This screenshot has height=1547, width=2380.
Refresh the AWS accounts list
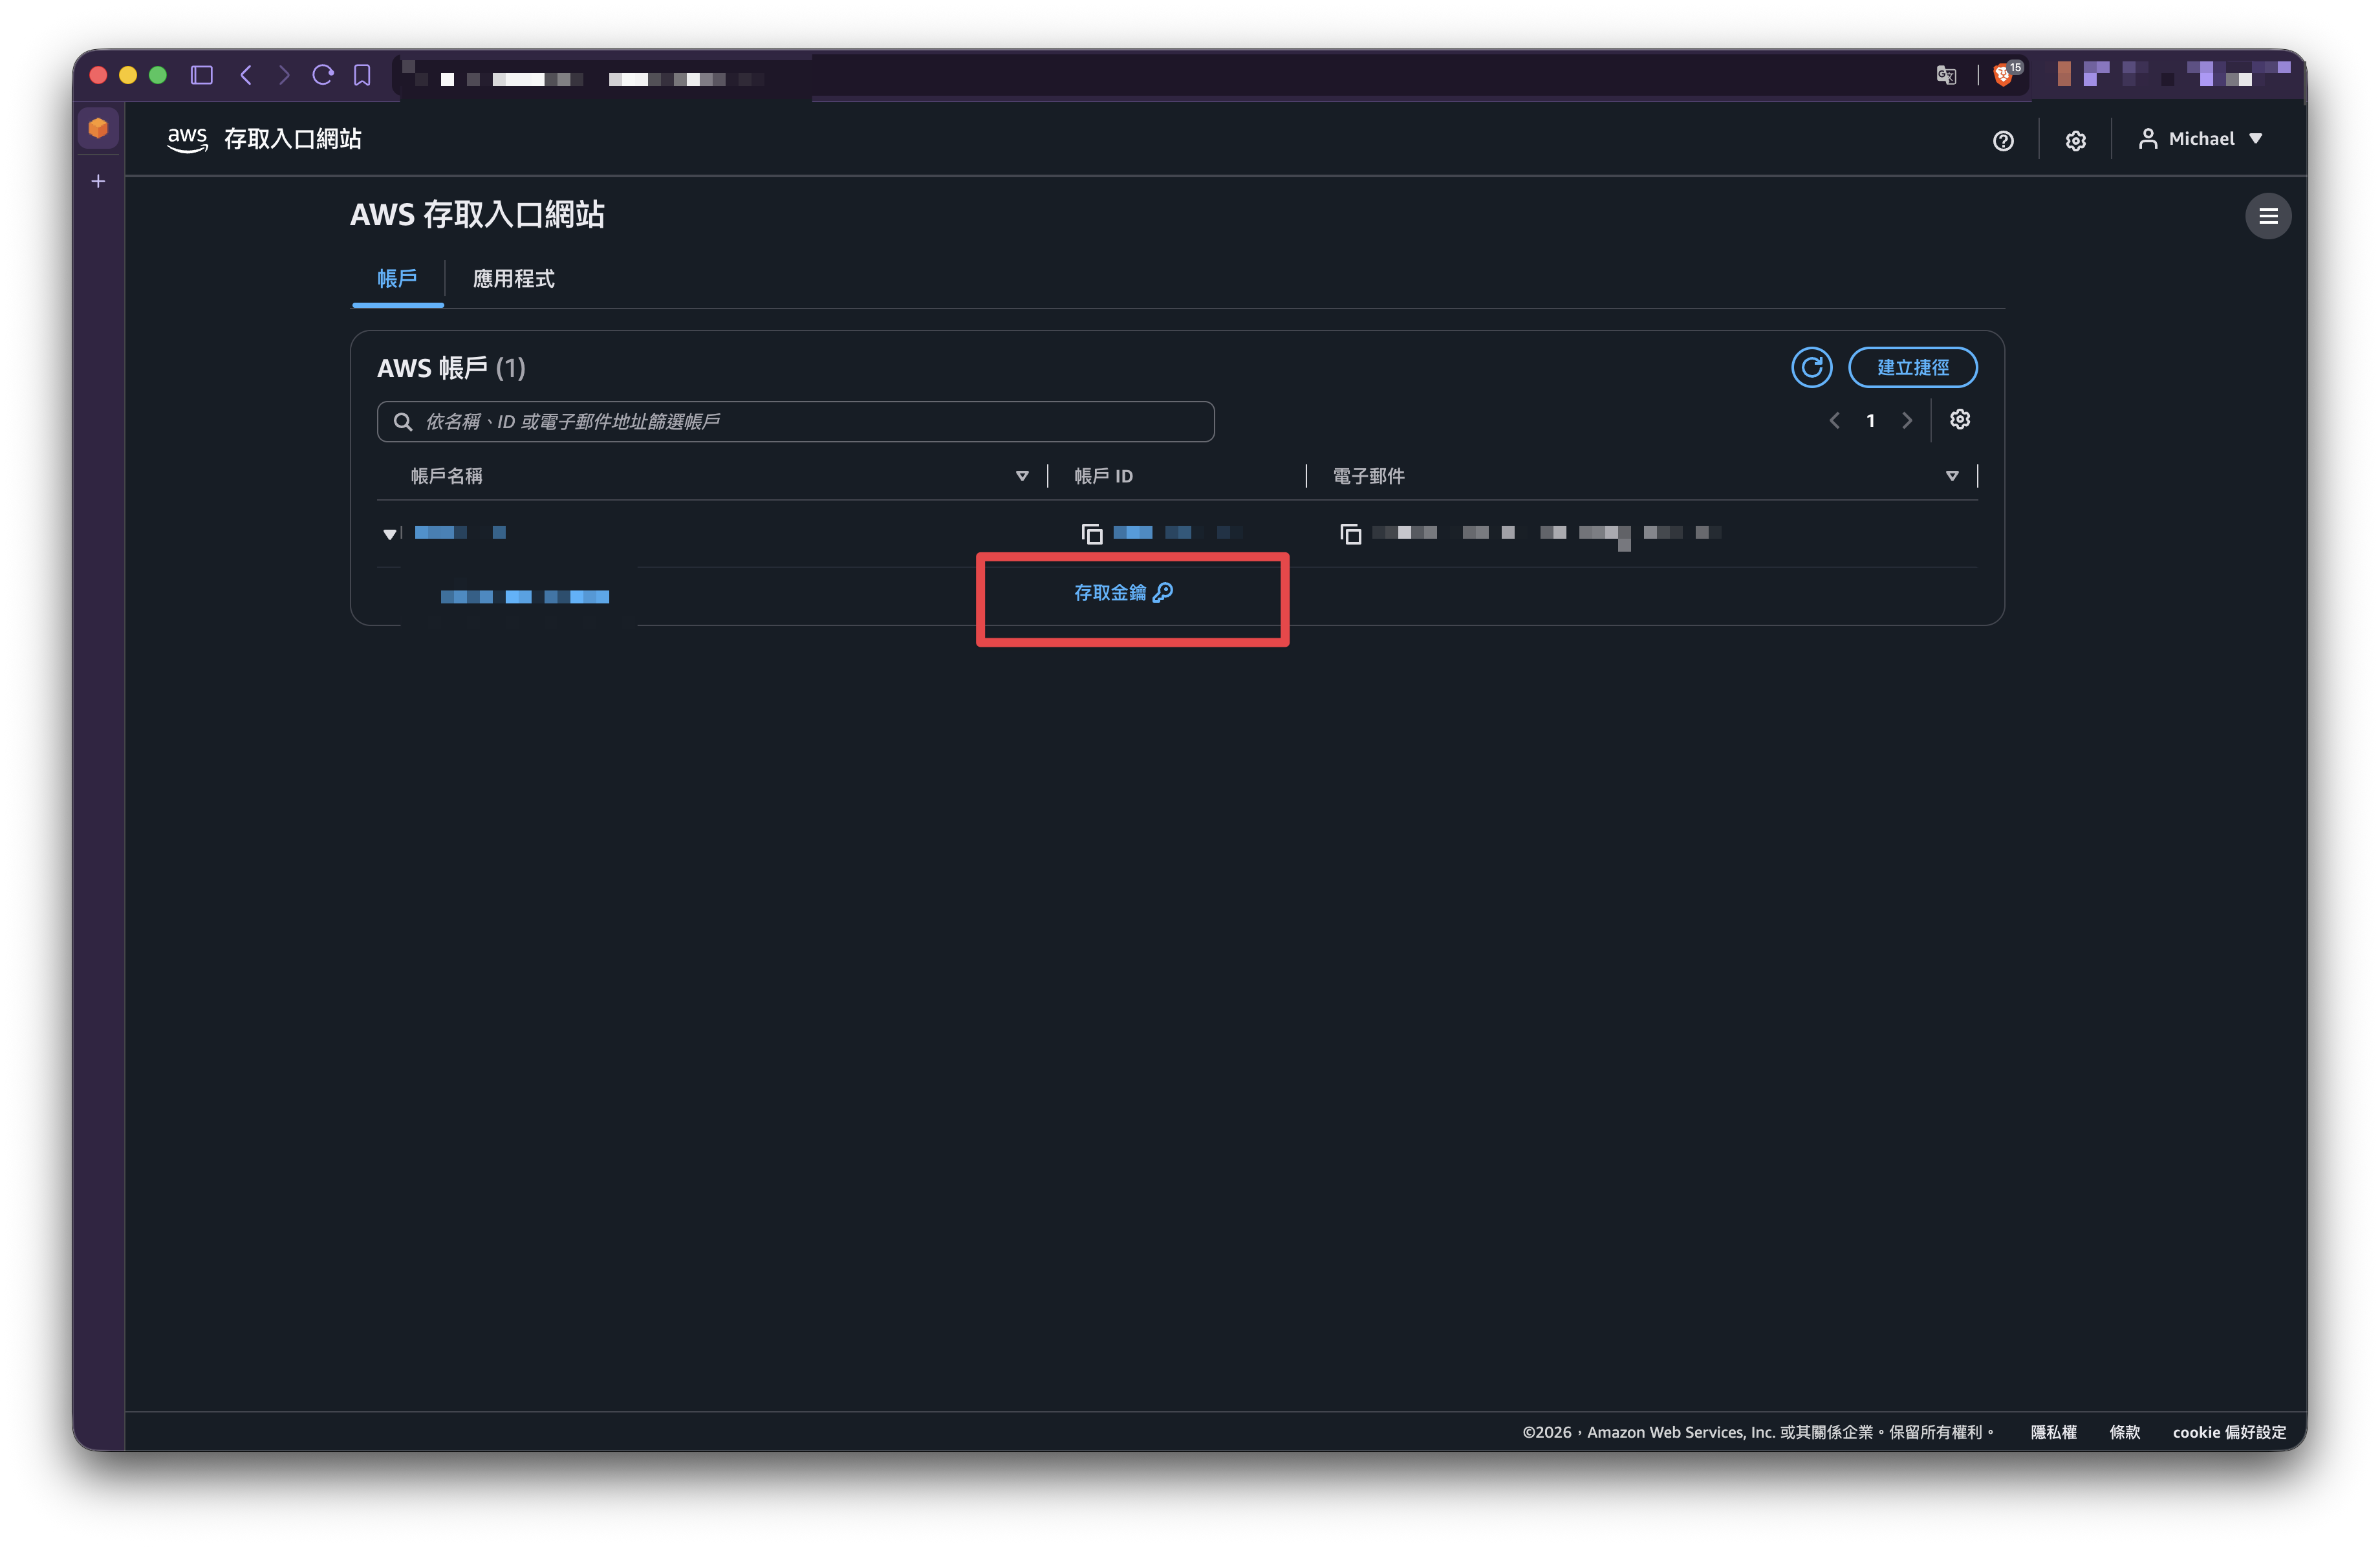1812,367
